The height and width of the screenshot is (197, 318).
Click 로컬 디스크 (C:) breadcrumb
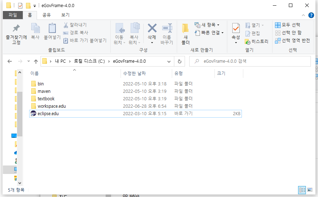tap(89, 61)
